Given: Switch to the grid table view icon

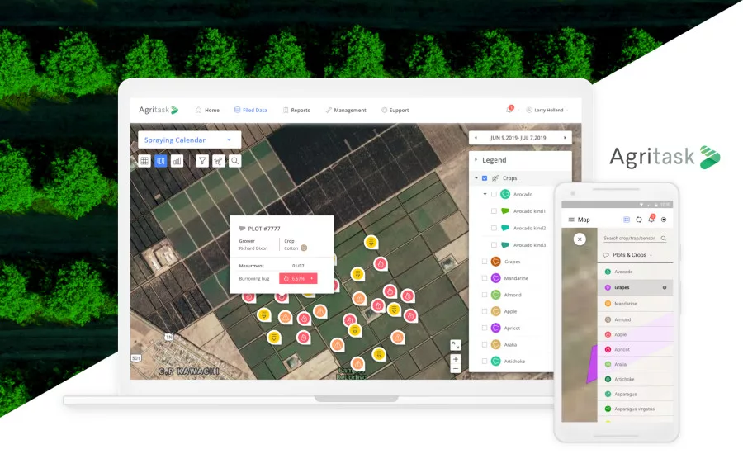Looking at the screenshot, I should [144, 161].
